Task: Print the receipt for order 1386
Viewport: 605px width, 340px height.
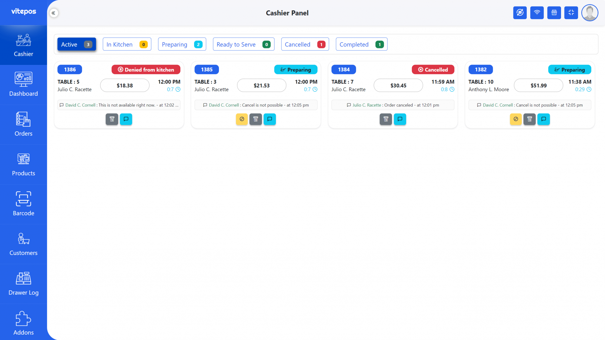Action: coord(112,119)
